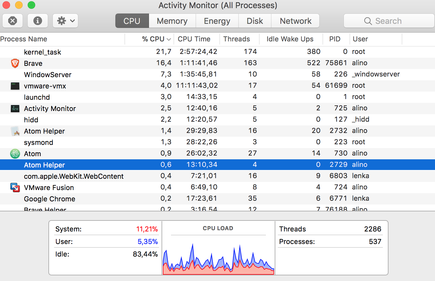435x281 pixels.
Task: Select the Activity Monitor process name
Action: [x=50, y=109]
